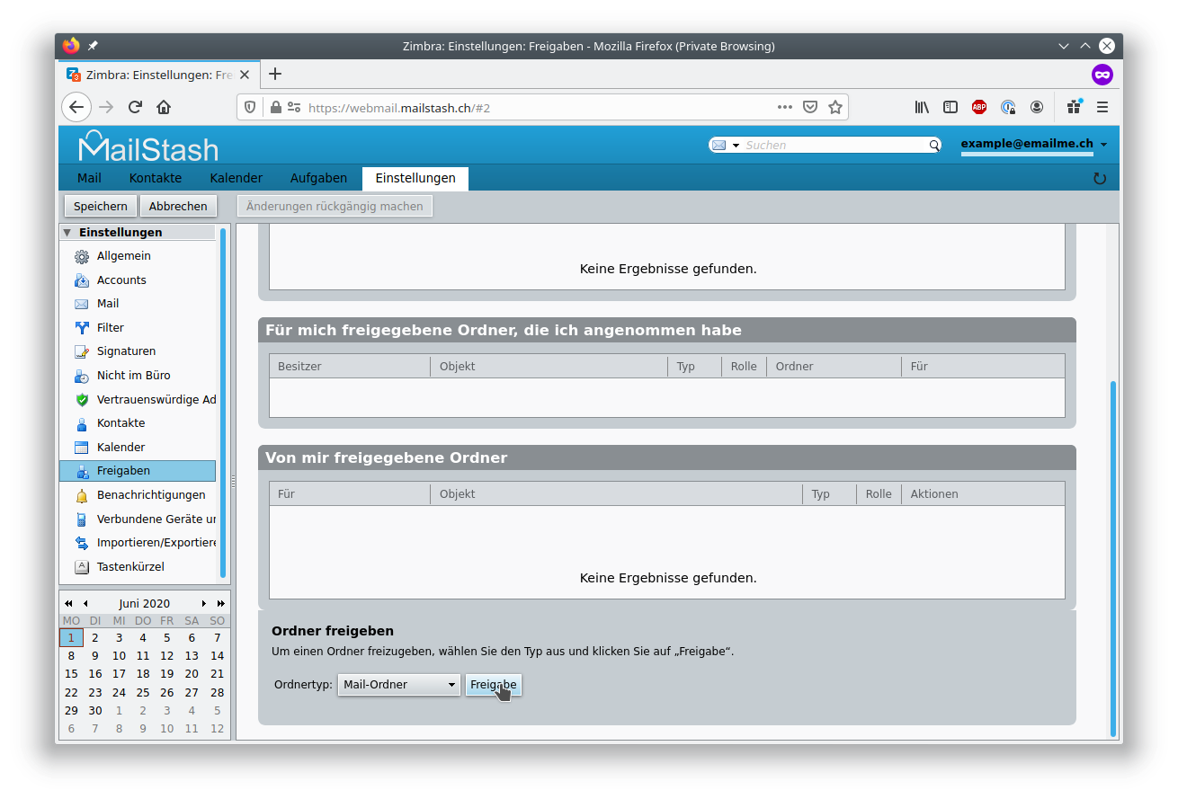Switch to the Kalender tab
The image size is (1178, 799).
click(x=236, y=178)
